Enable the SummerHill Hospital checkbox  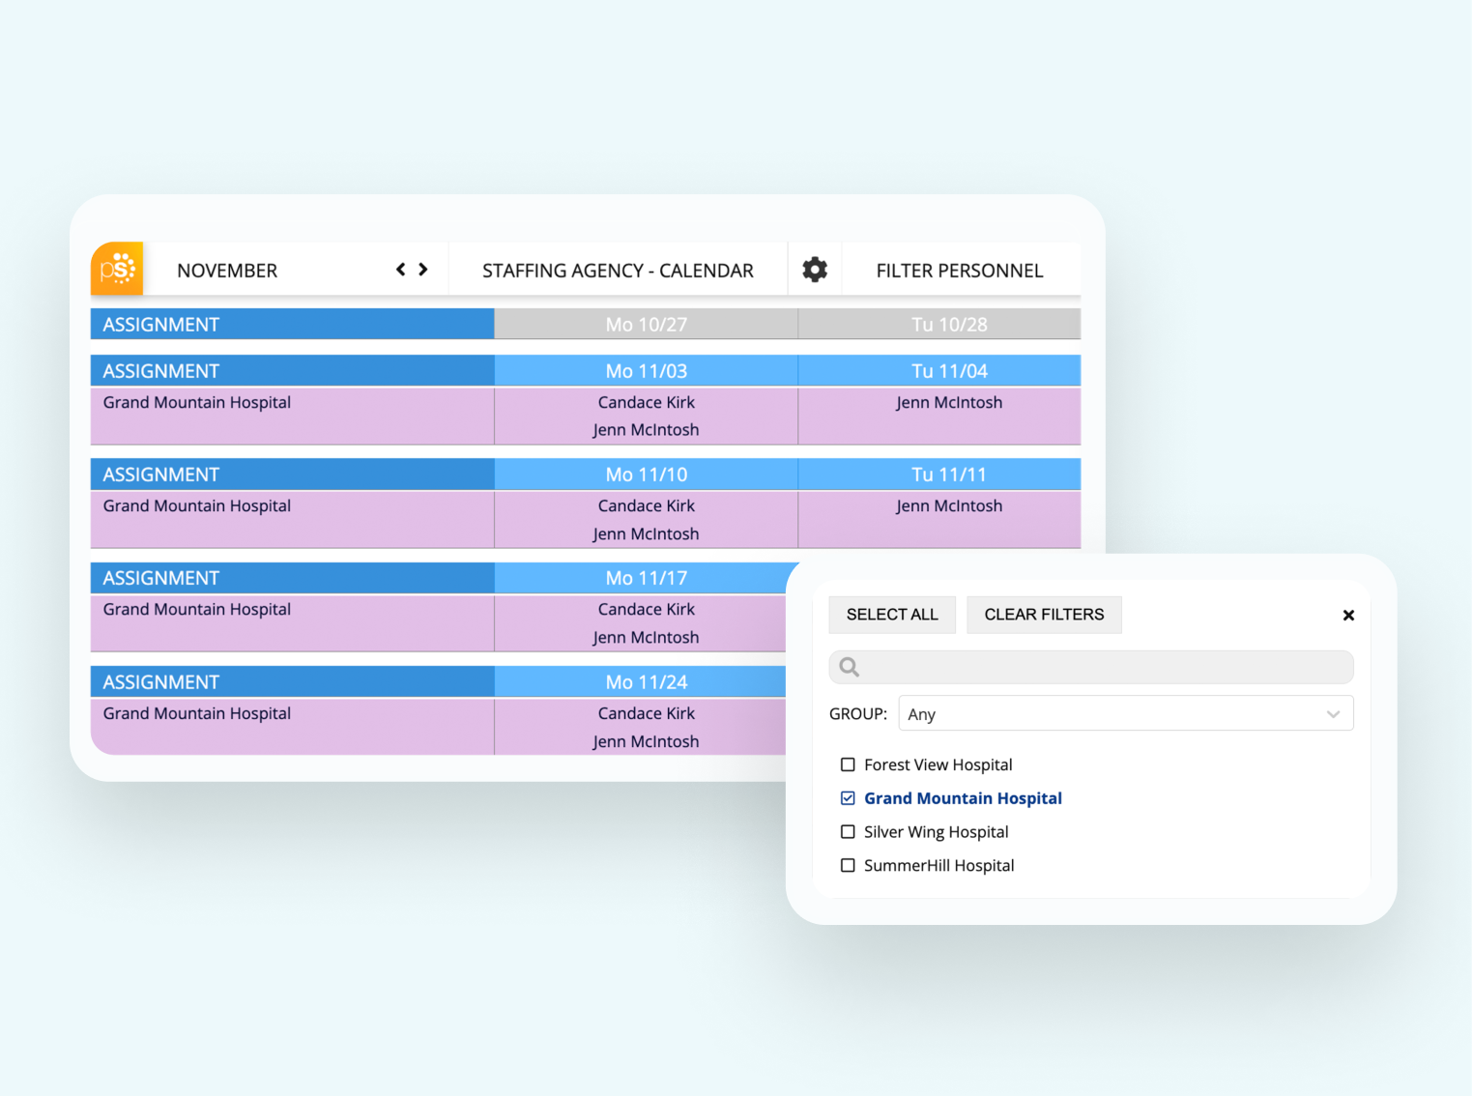(x=848, y=866)
